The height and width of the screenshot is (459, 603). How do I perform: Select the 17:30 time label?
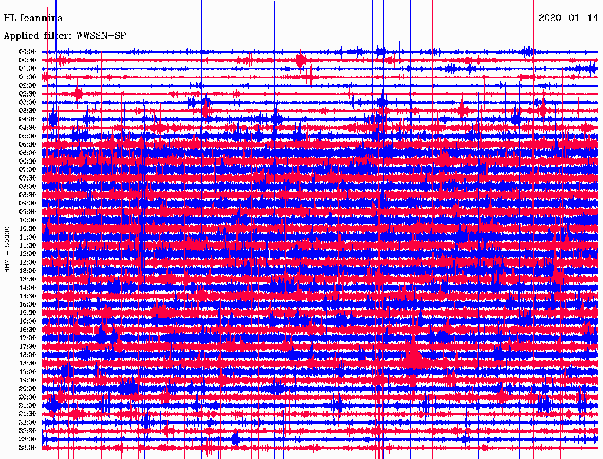(x=27, y=347)
